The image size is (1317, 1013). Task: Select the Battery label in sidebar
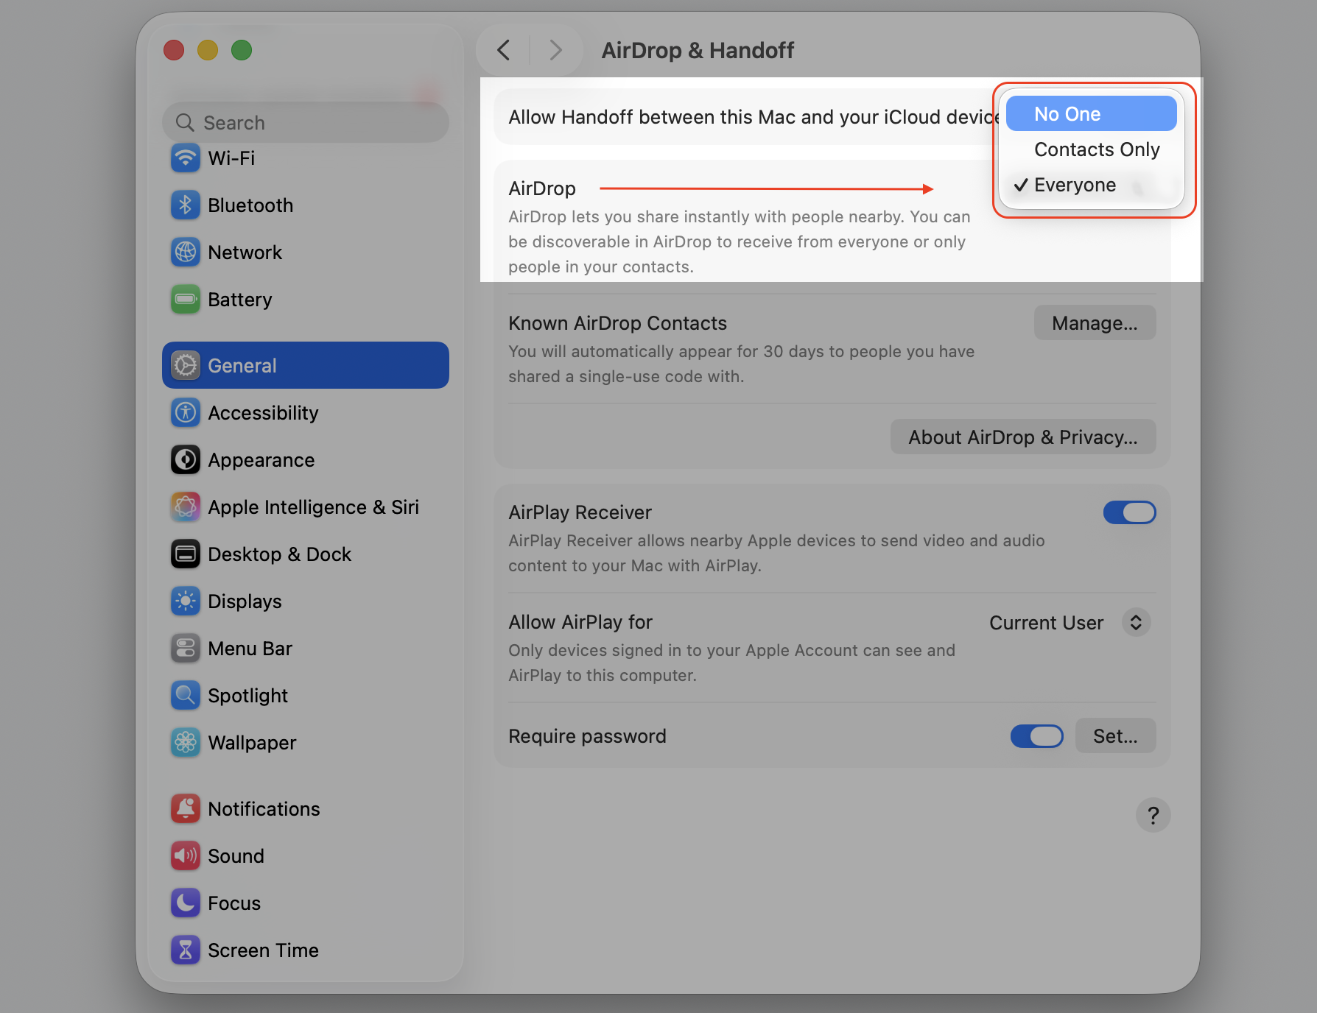[240, 300]
